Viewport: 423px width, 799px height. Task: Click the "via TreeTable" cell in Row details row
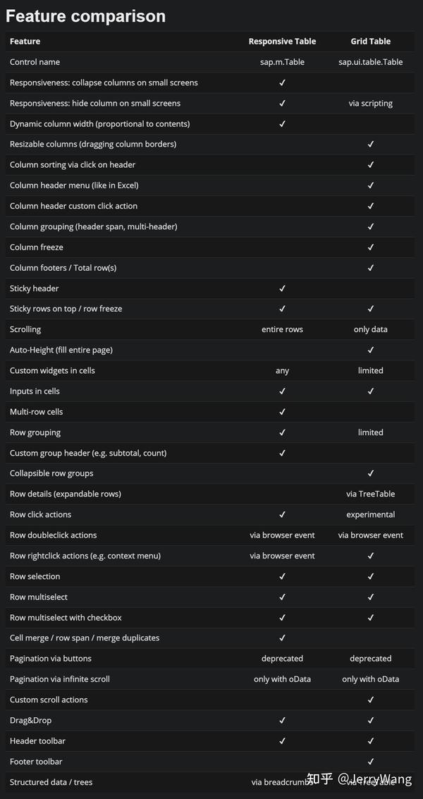(x=371, y=494)
